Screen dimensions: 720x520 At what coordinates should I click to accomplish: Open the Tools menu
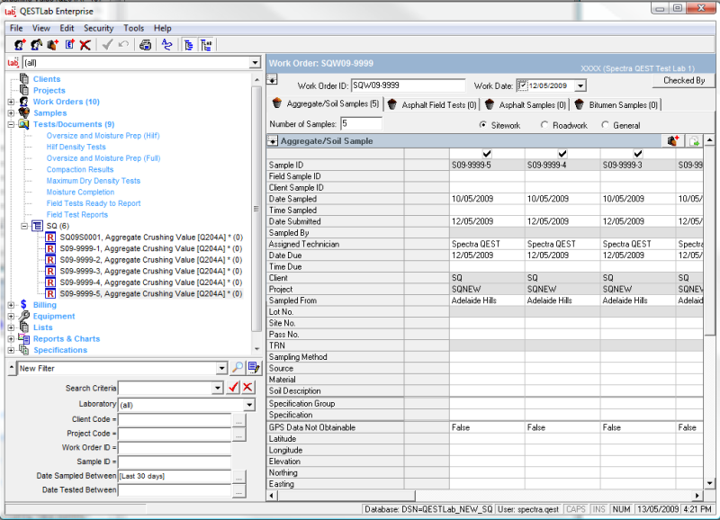point(133,28)
